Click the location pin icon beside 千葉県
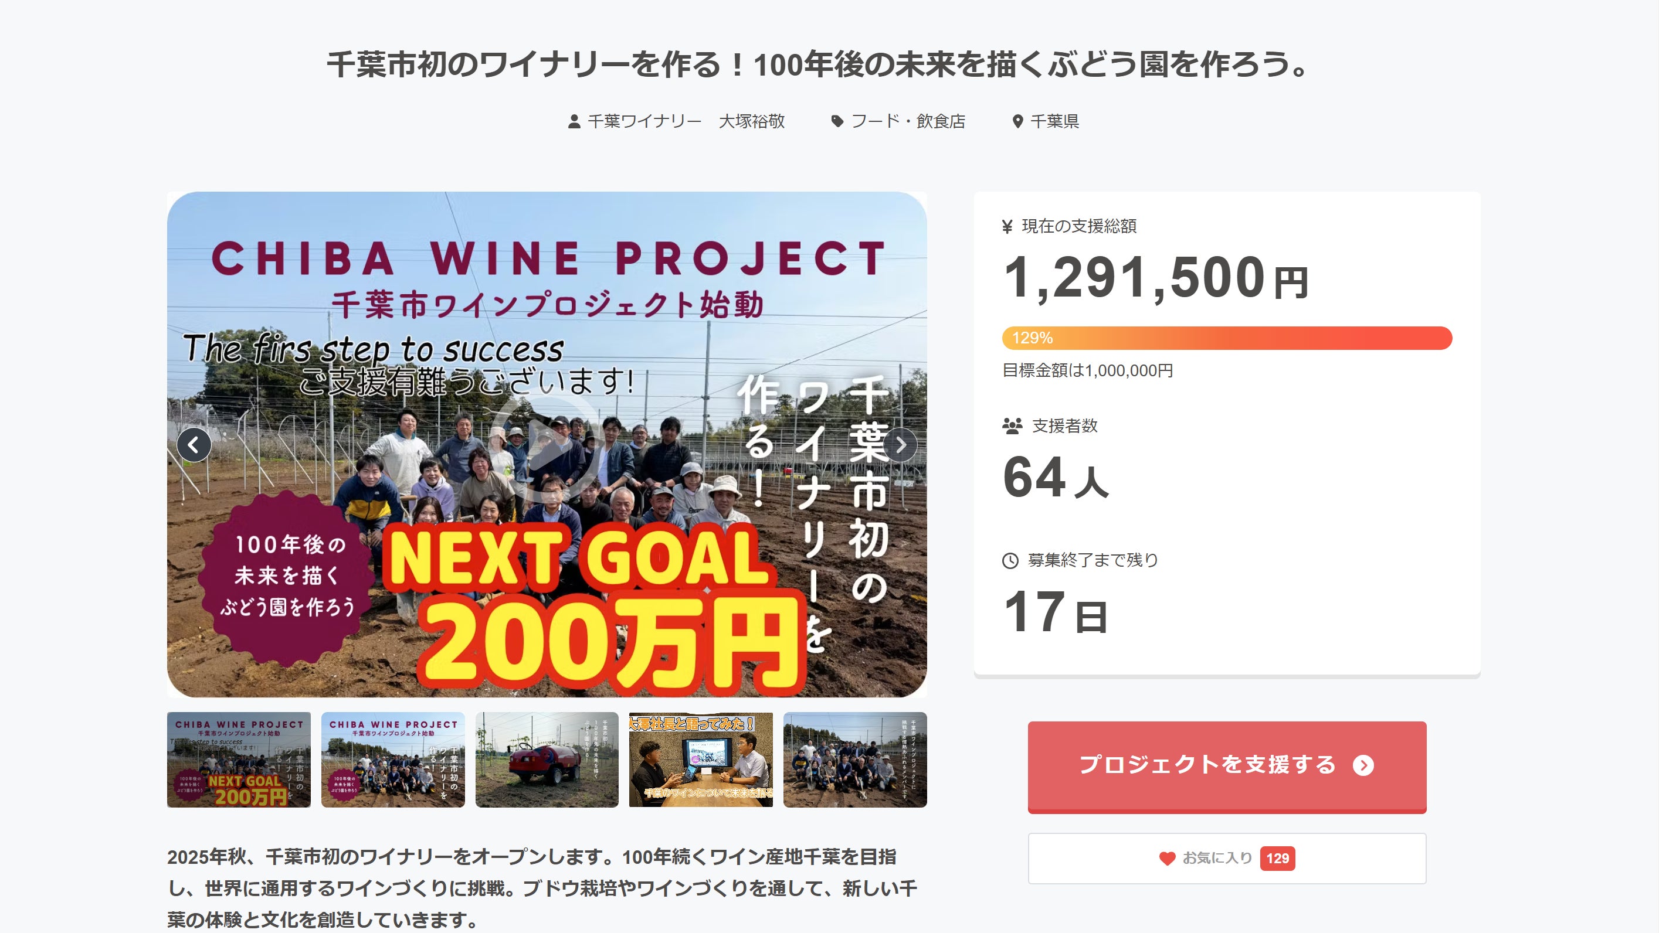This screenshot has width=1659, height=933. [x=1017, y=122]
